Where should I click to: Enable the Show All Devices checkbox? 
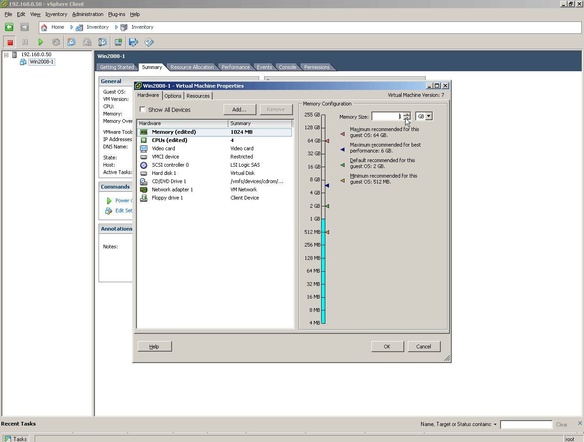pyautogui.click(x=142, y=110)
